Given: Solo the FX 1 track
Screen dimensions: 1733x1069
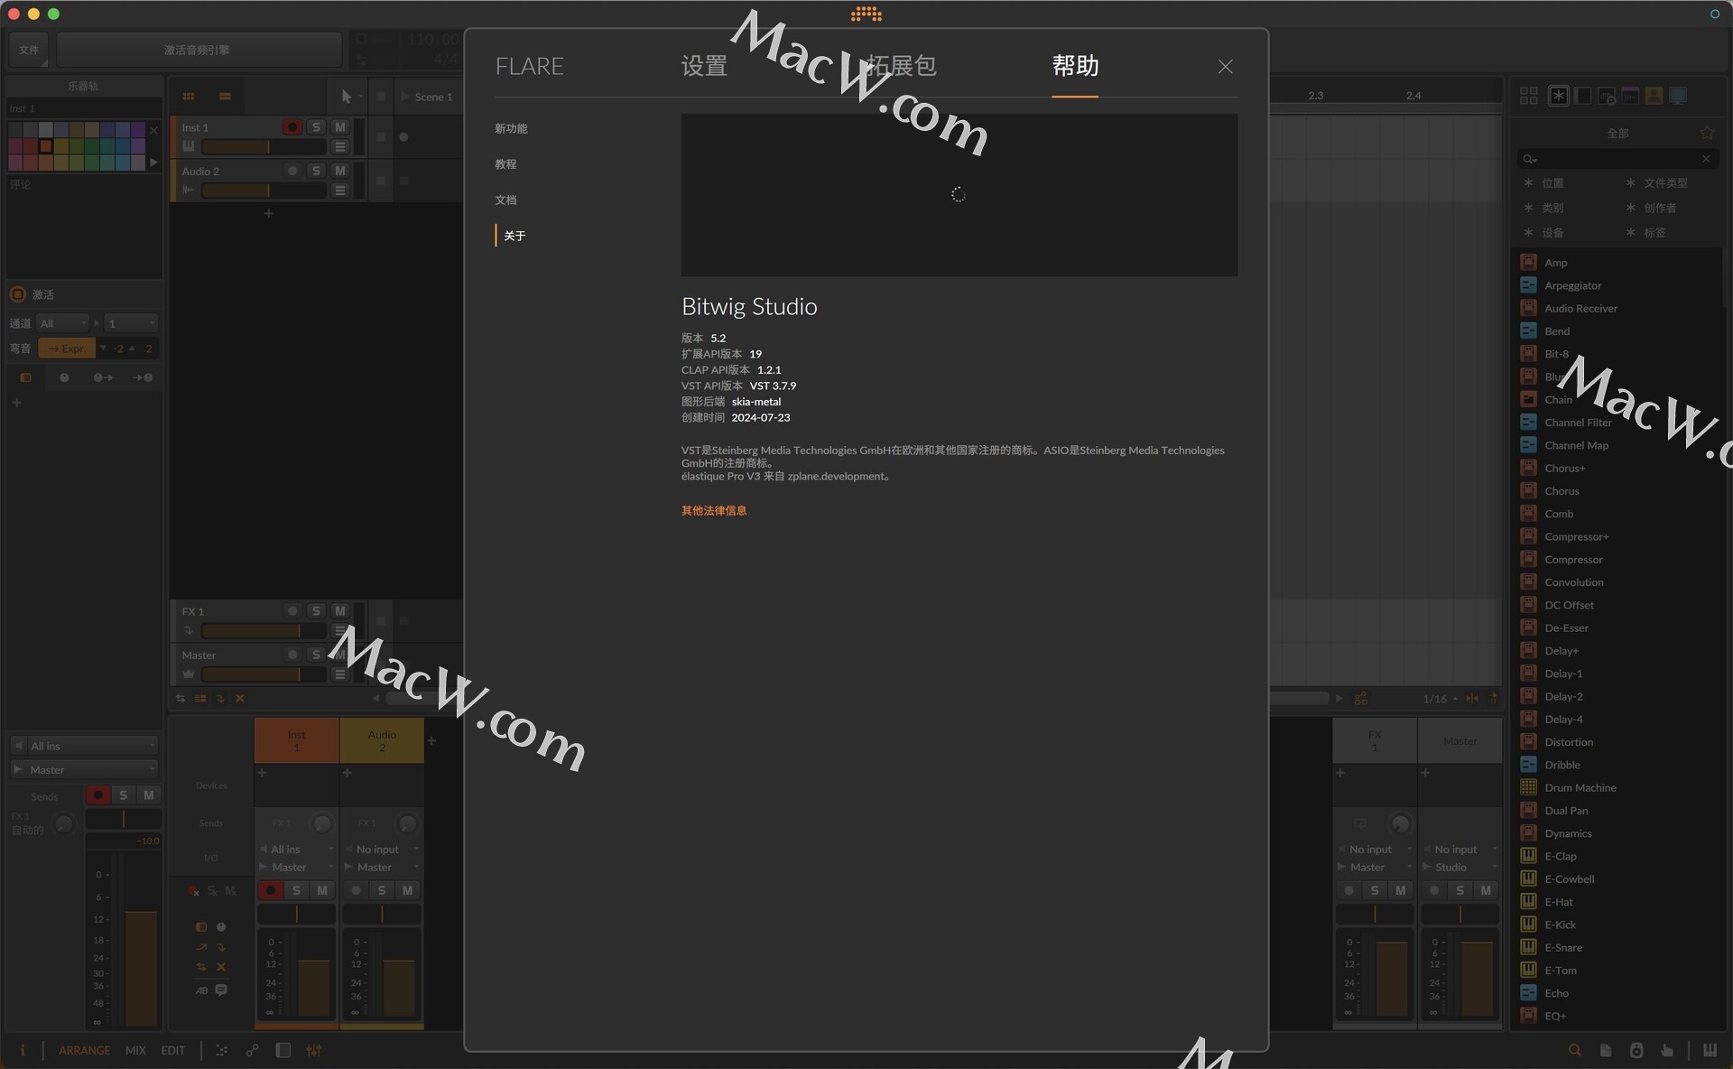Looking at the screenshot, I should click(x=316, y=611).
